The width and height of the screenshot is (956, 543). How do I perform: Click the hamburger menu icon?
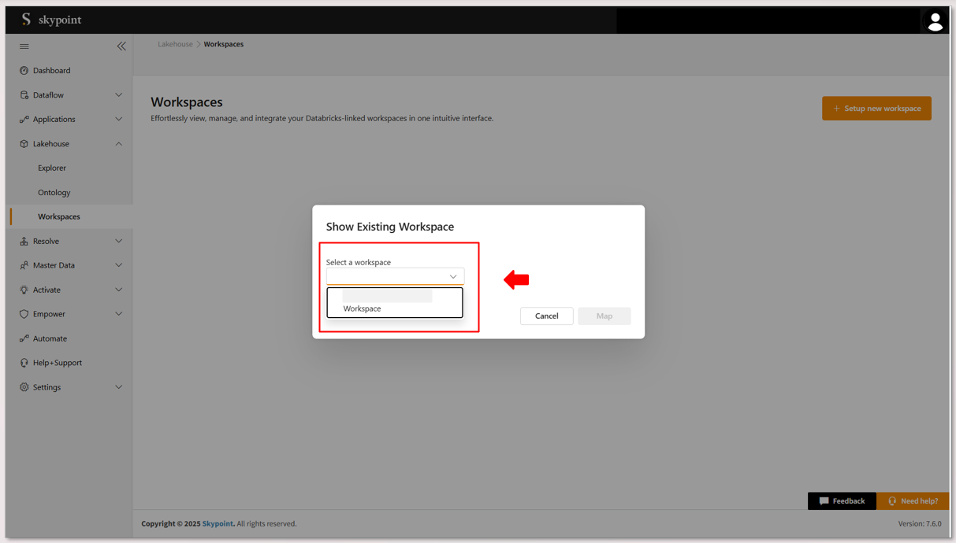pyautogui.click(x=24, y=46)
